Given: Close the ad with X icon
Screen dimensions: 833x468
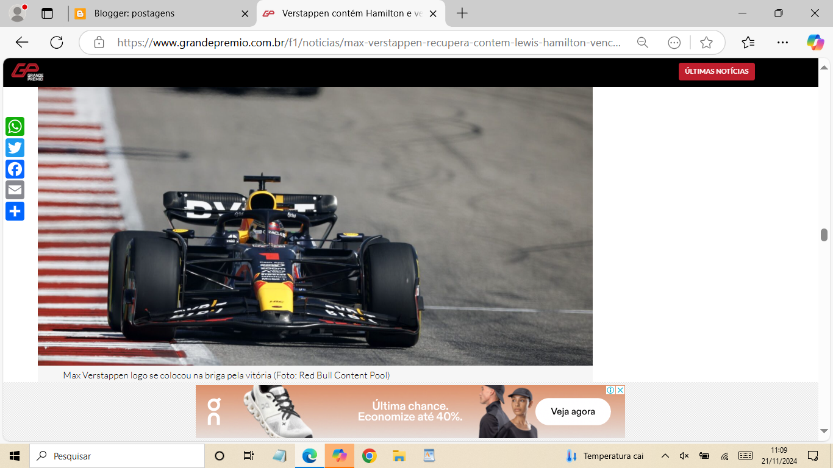Looking at the screenshot, I should [x=620, y=390].
